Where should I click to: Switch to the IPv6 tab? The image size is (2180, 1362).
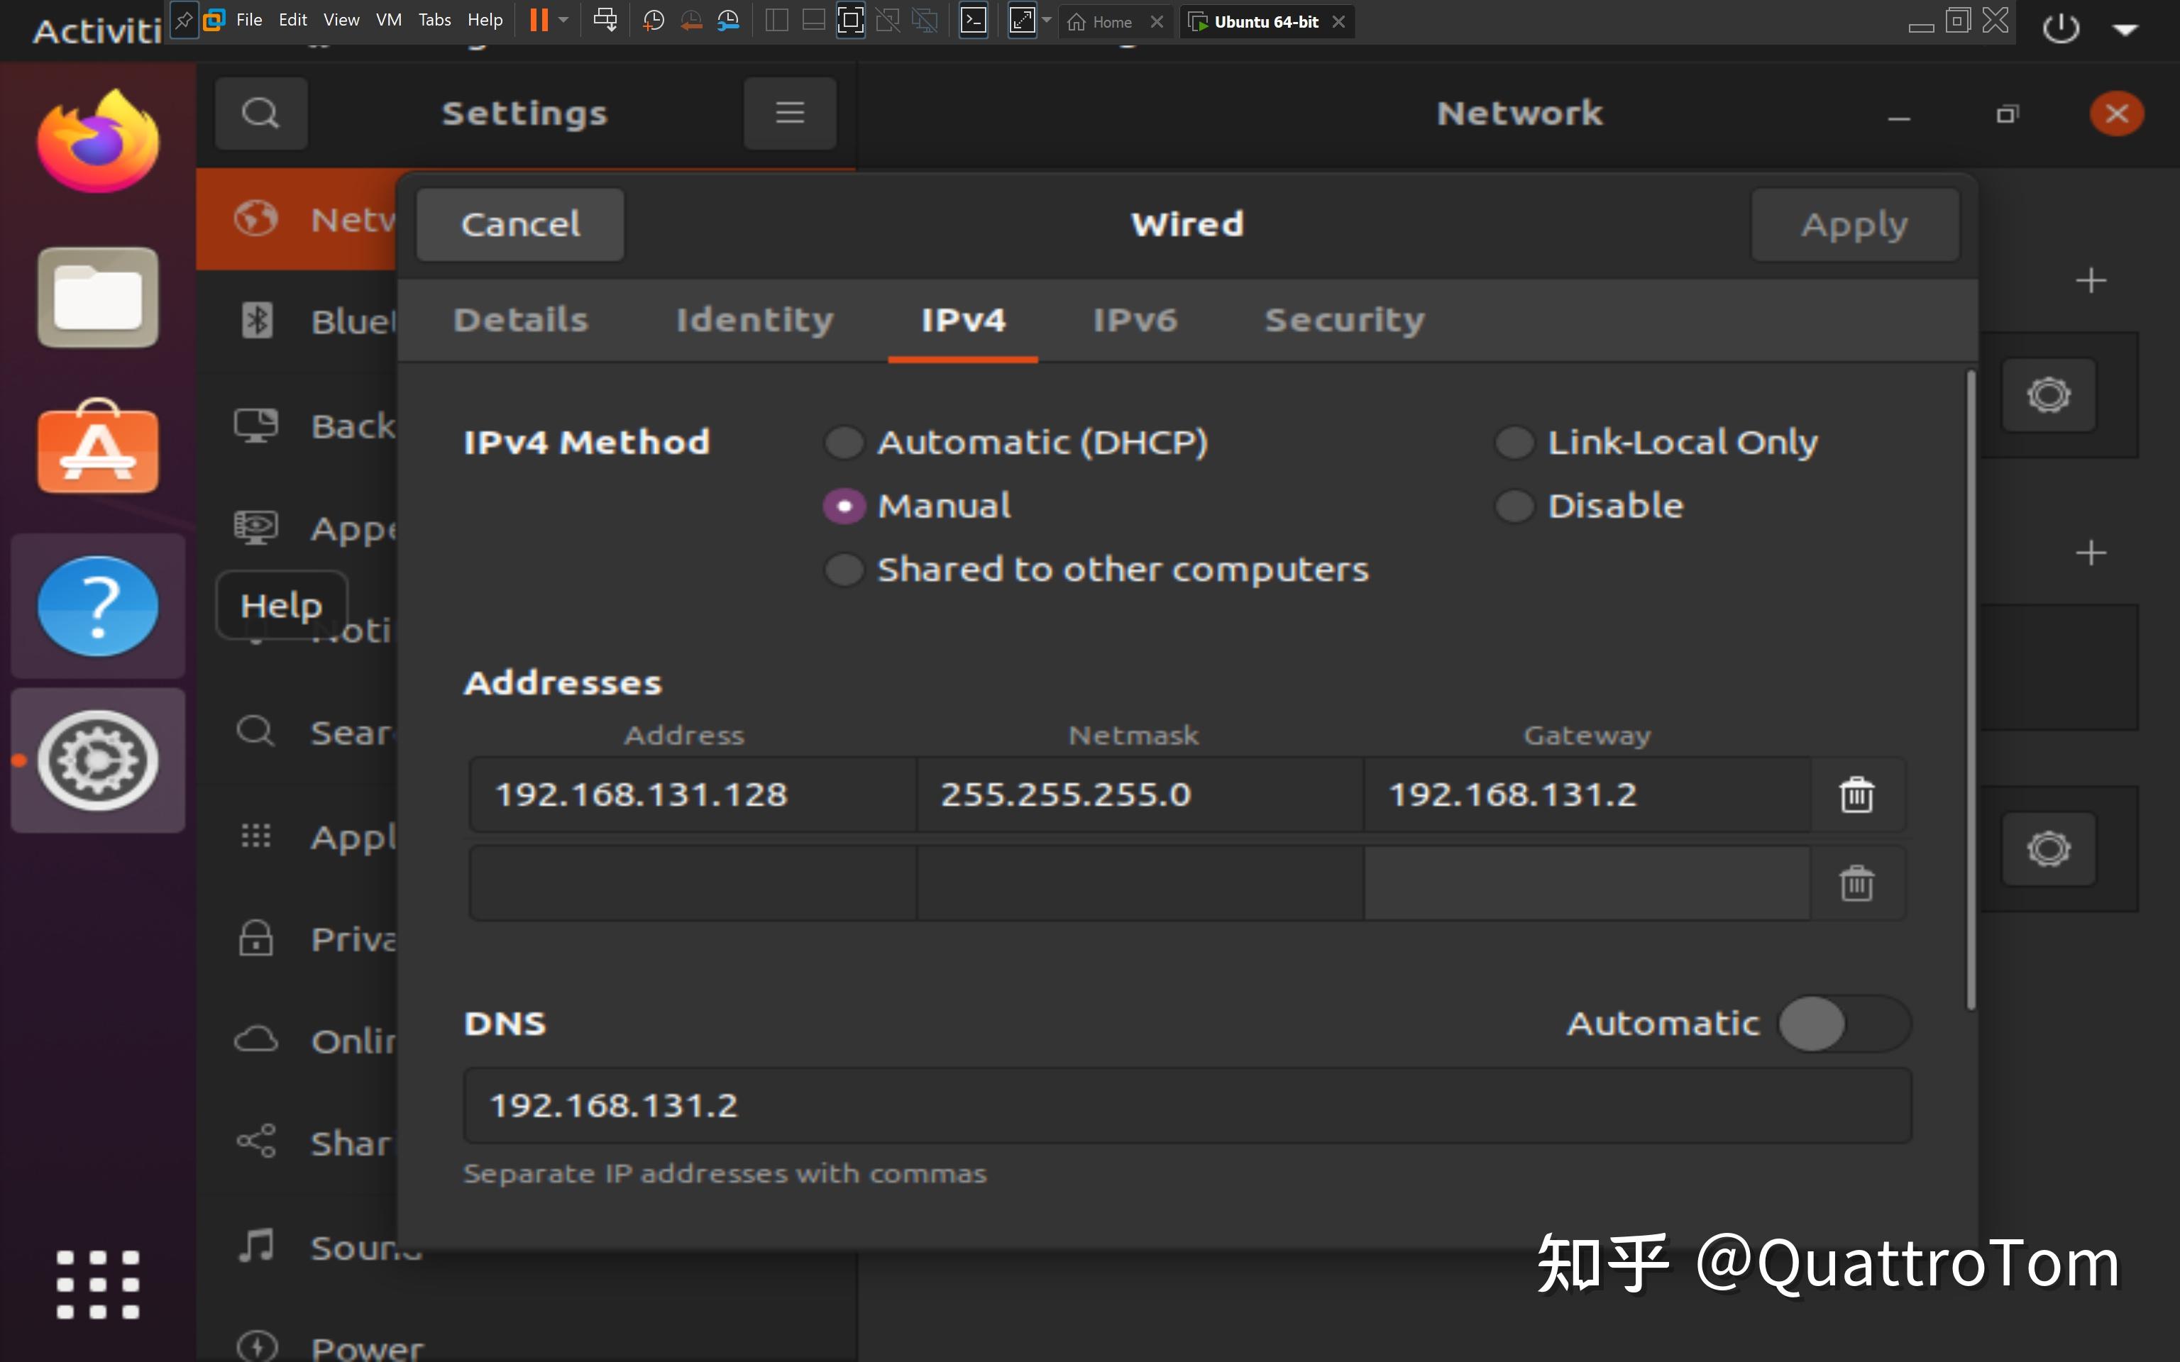coord(1135,320)
